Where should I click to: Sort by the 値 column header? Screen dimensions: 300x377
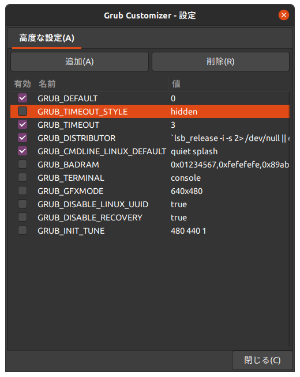tap(228, 84)
